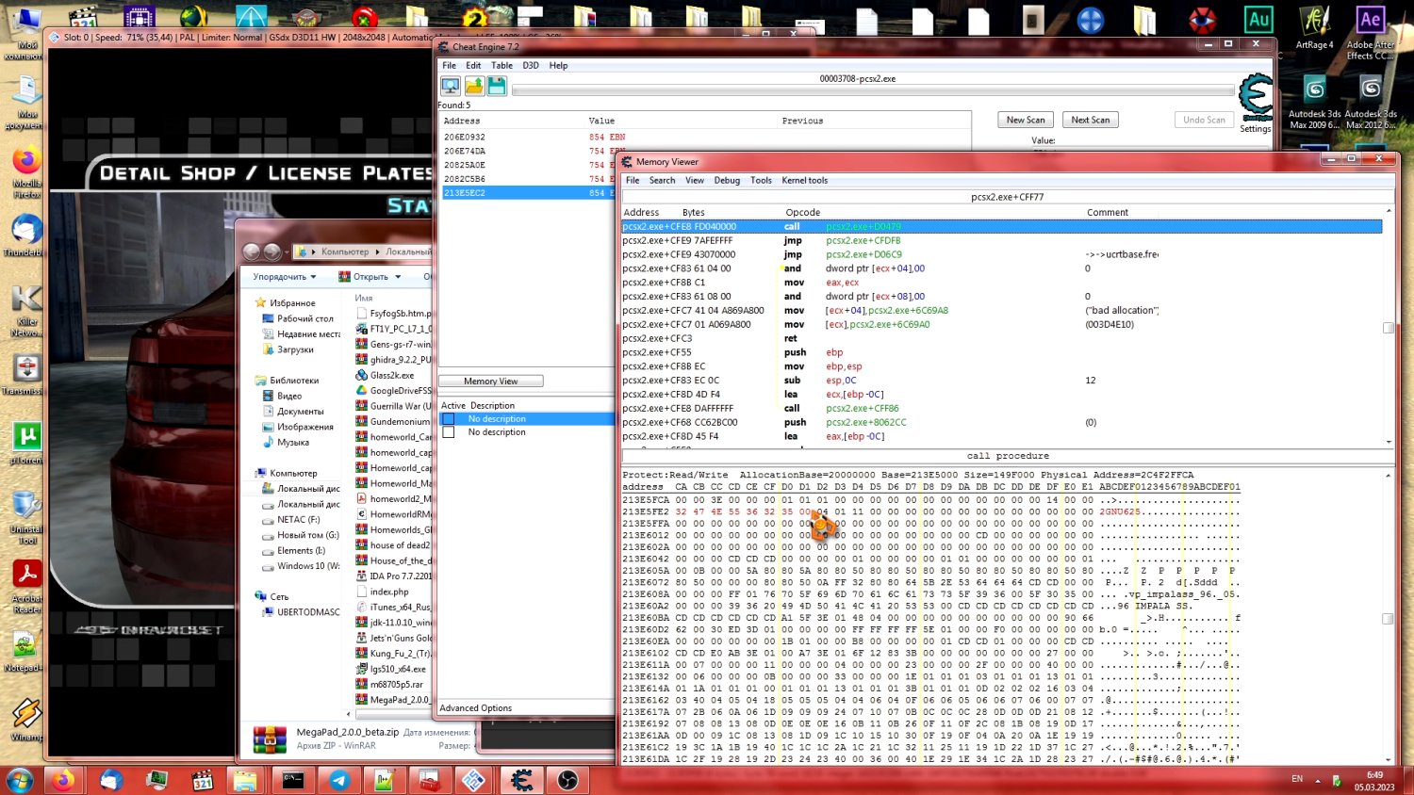
Task: Click Explorer's forward navigation arrow
Action: [x=272, y=251]
